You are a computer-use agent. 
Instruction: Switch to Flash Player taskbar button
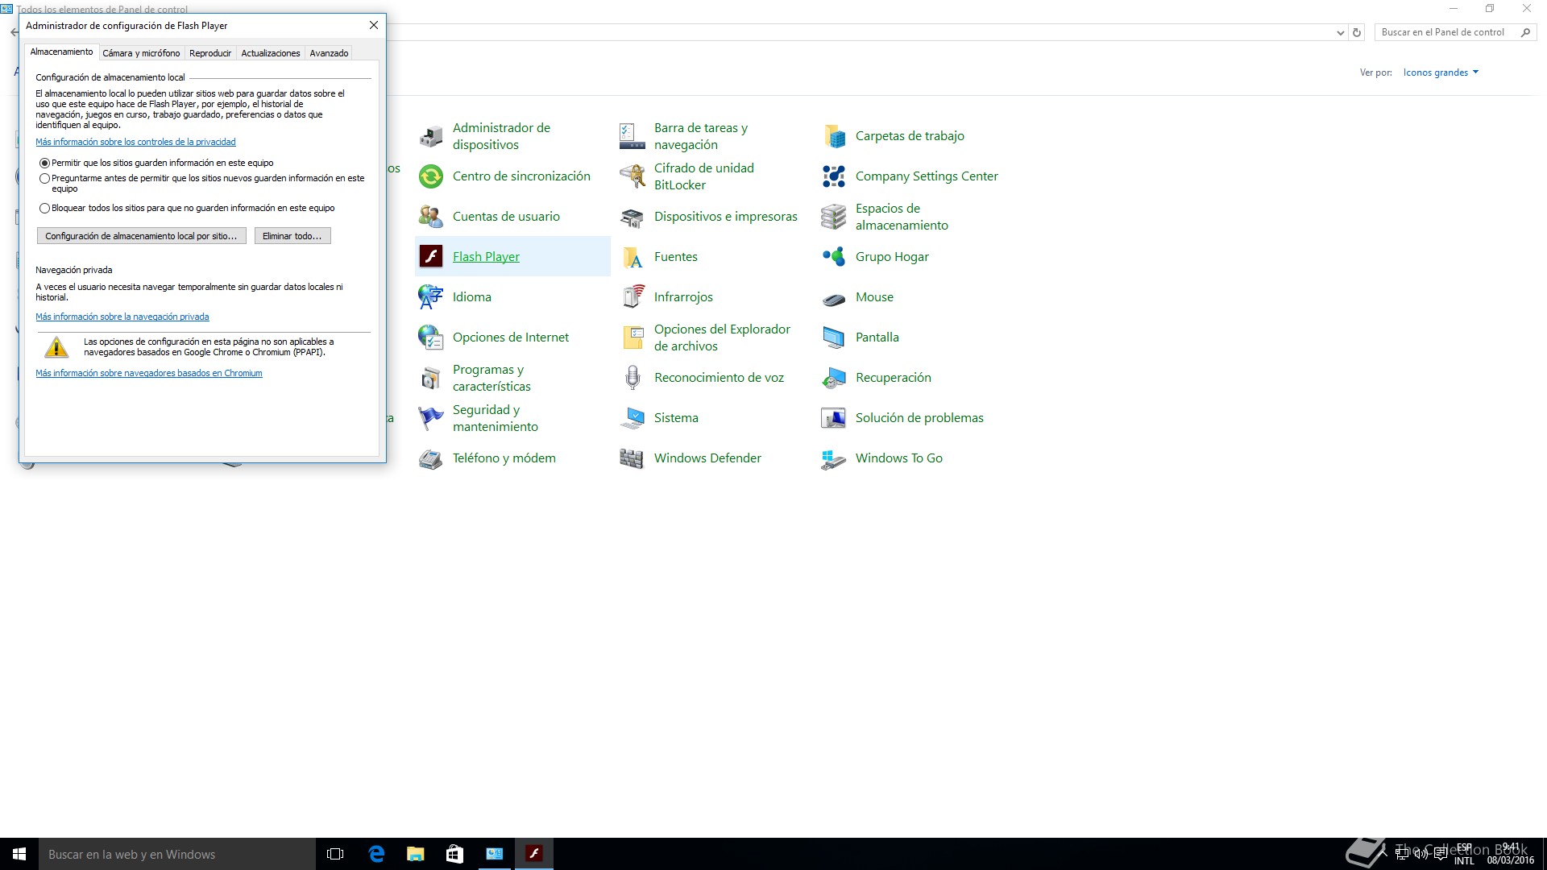pyautogui.click(x=533, y=854)
